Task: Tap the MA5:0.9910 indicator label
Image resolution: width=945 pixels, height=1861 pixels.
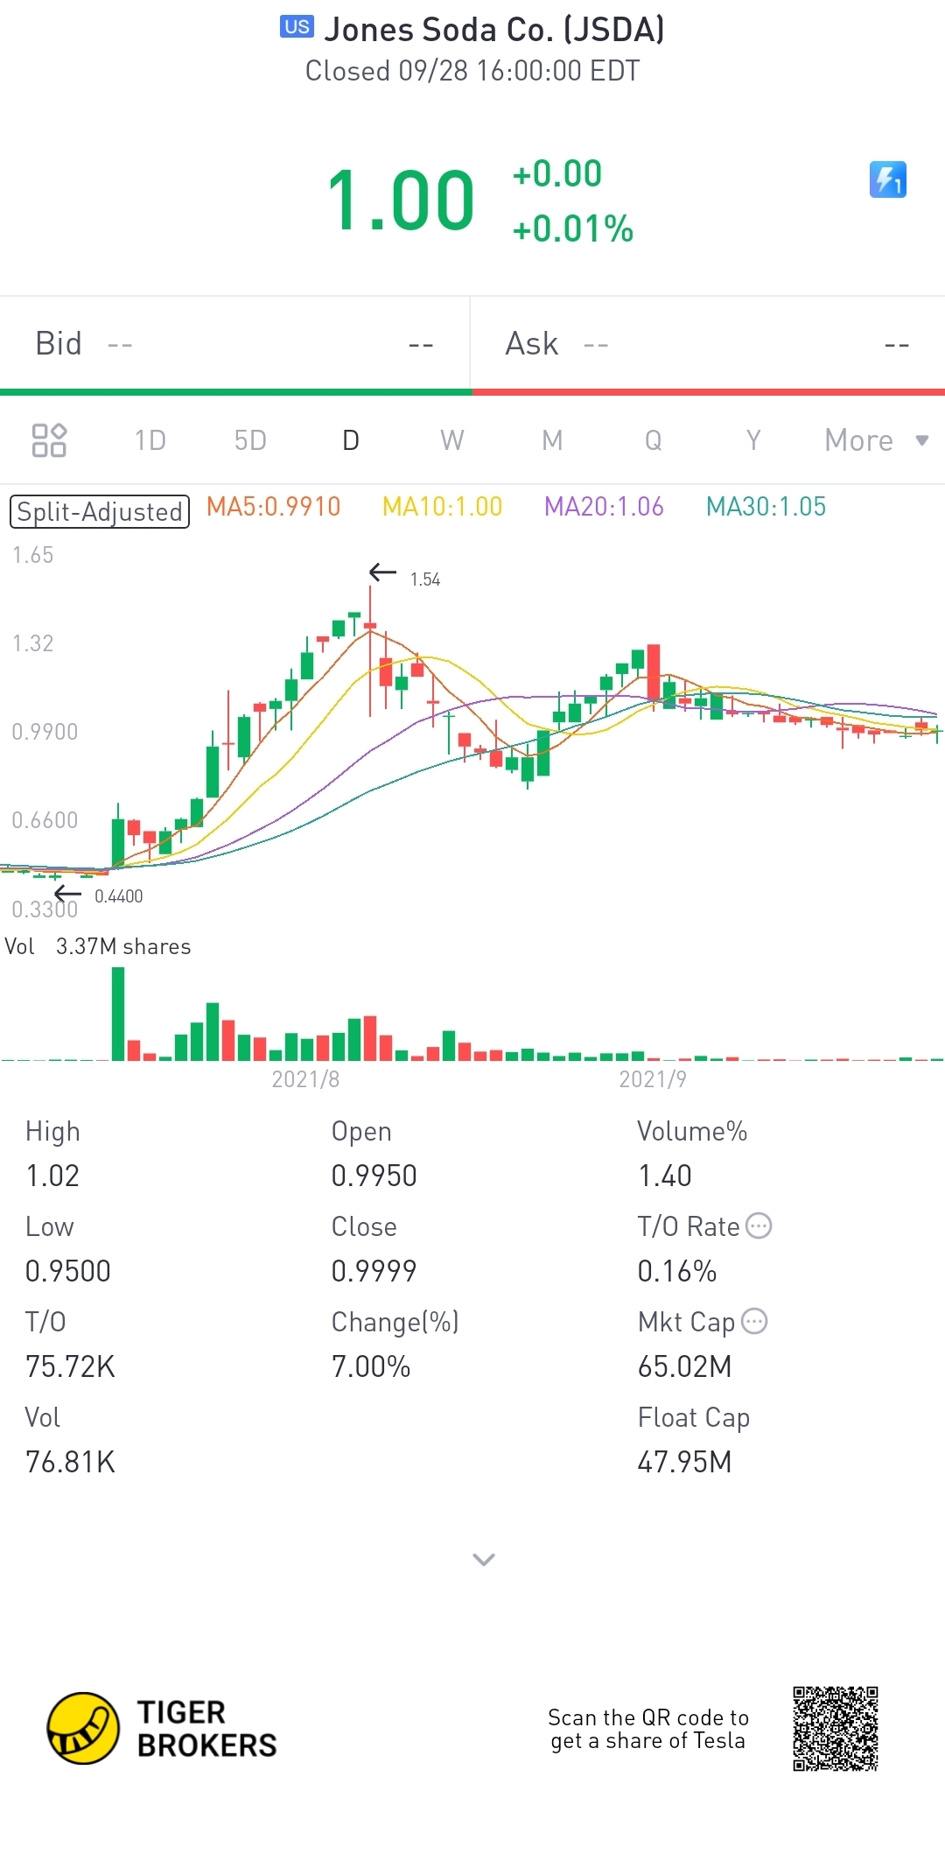Action: [x=273, y=507]
